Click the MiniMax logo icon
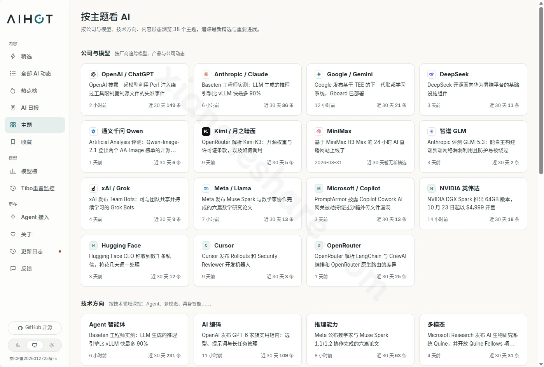Image resolution: width=544 pixels, height=367 pixels. 319,131
